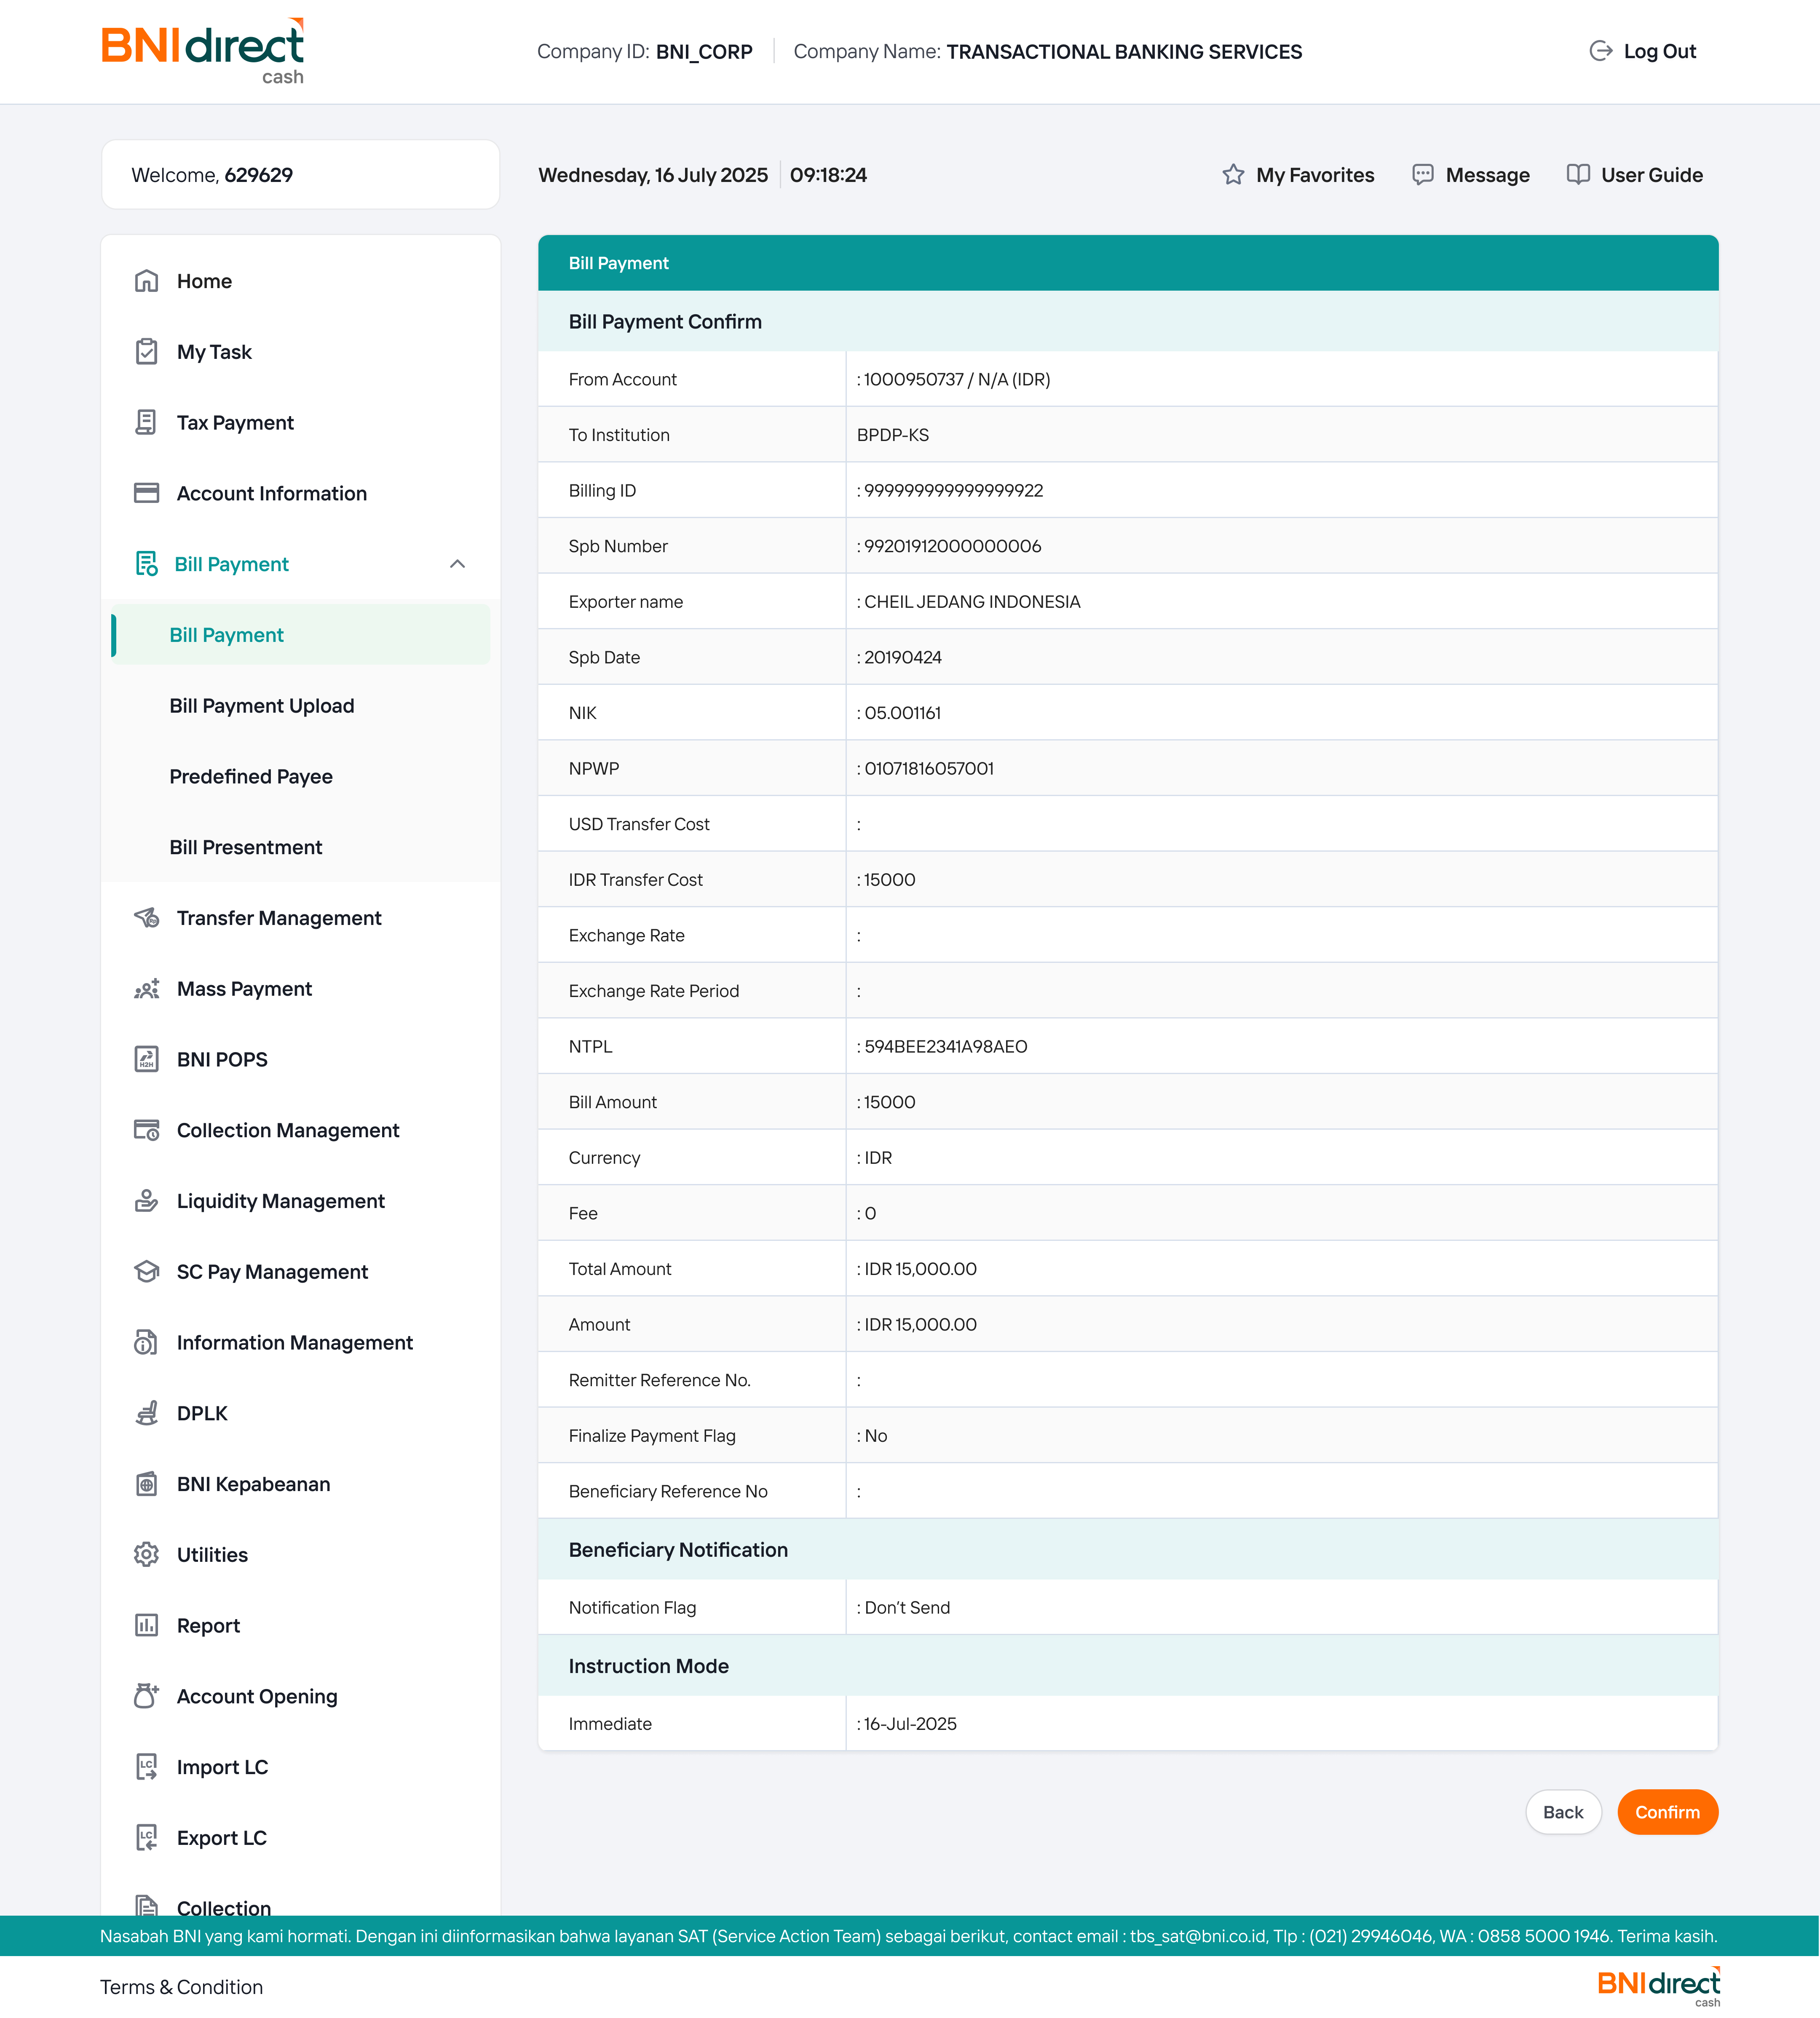Click the Tax Payment receipt icon
This screenshot has width=1820, height=2018.
pos(146,423)
